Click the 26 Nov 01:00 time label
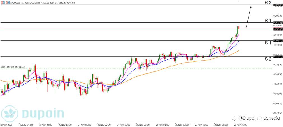This screenshot has height=127, width=283. [x=163, y=125]
